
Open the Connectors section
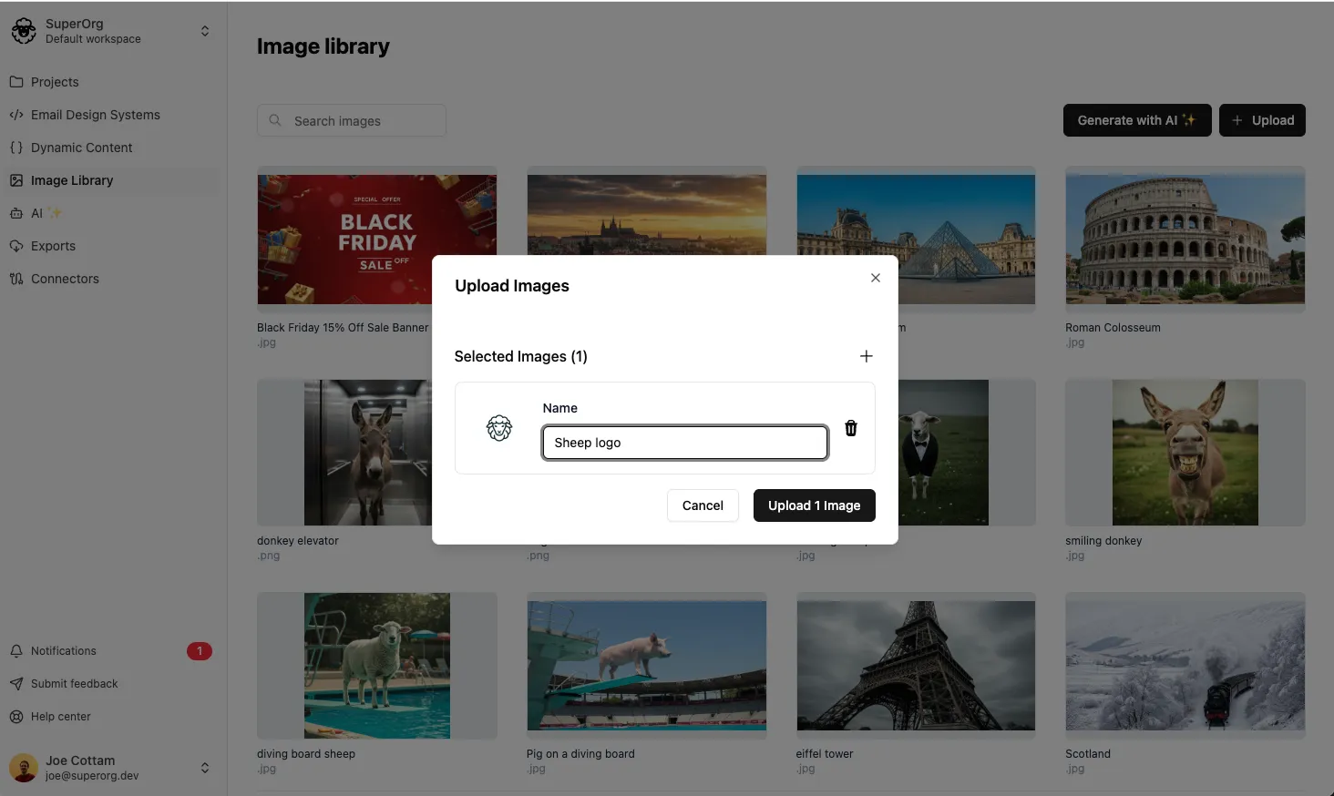64,279
